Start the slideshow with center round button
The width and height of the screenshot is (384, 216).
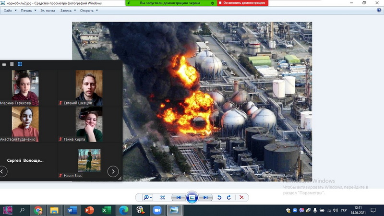pyautogui.click(x=192, y=197)
